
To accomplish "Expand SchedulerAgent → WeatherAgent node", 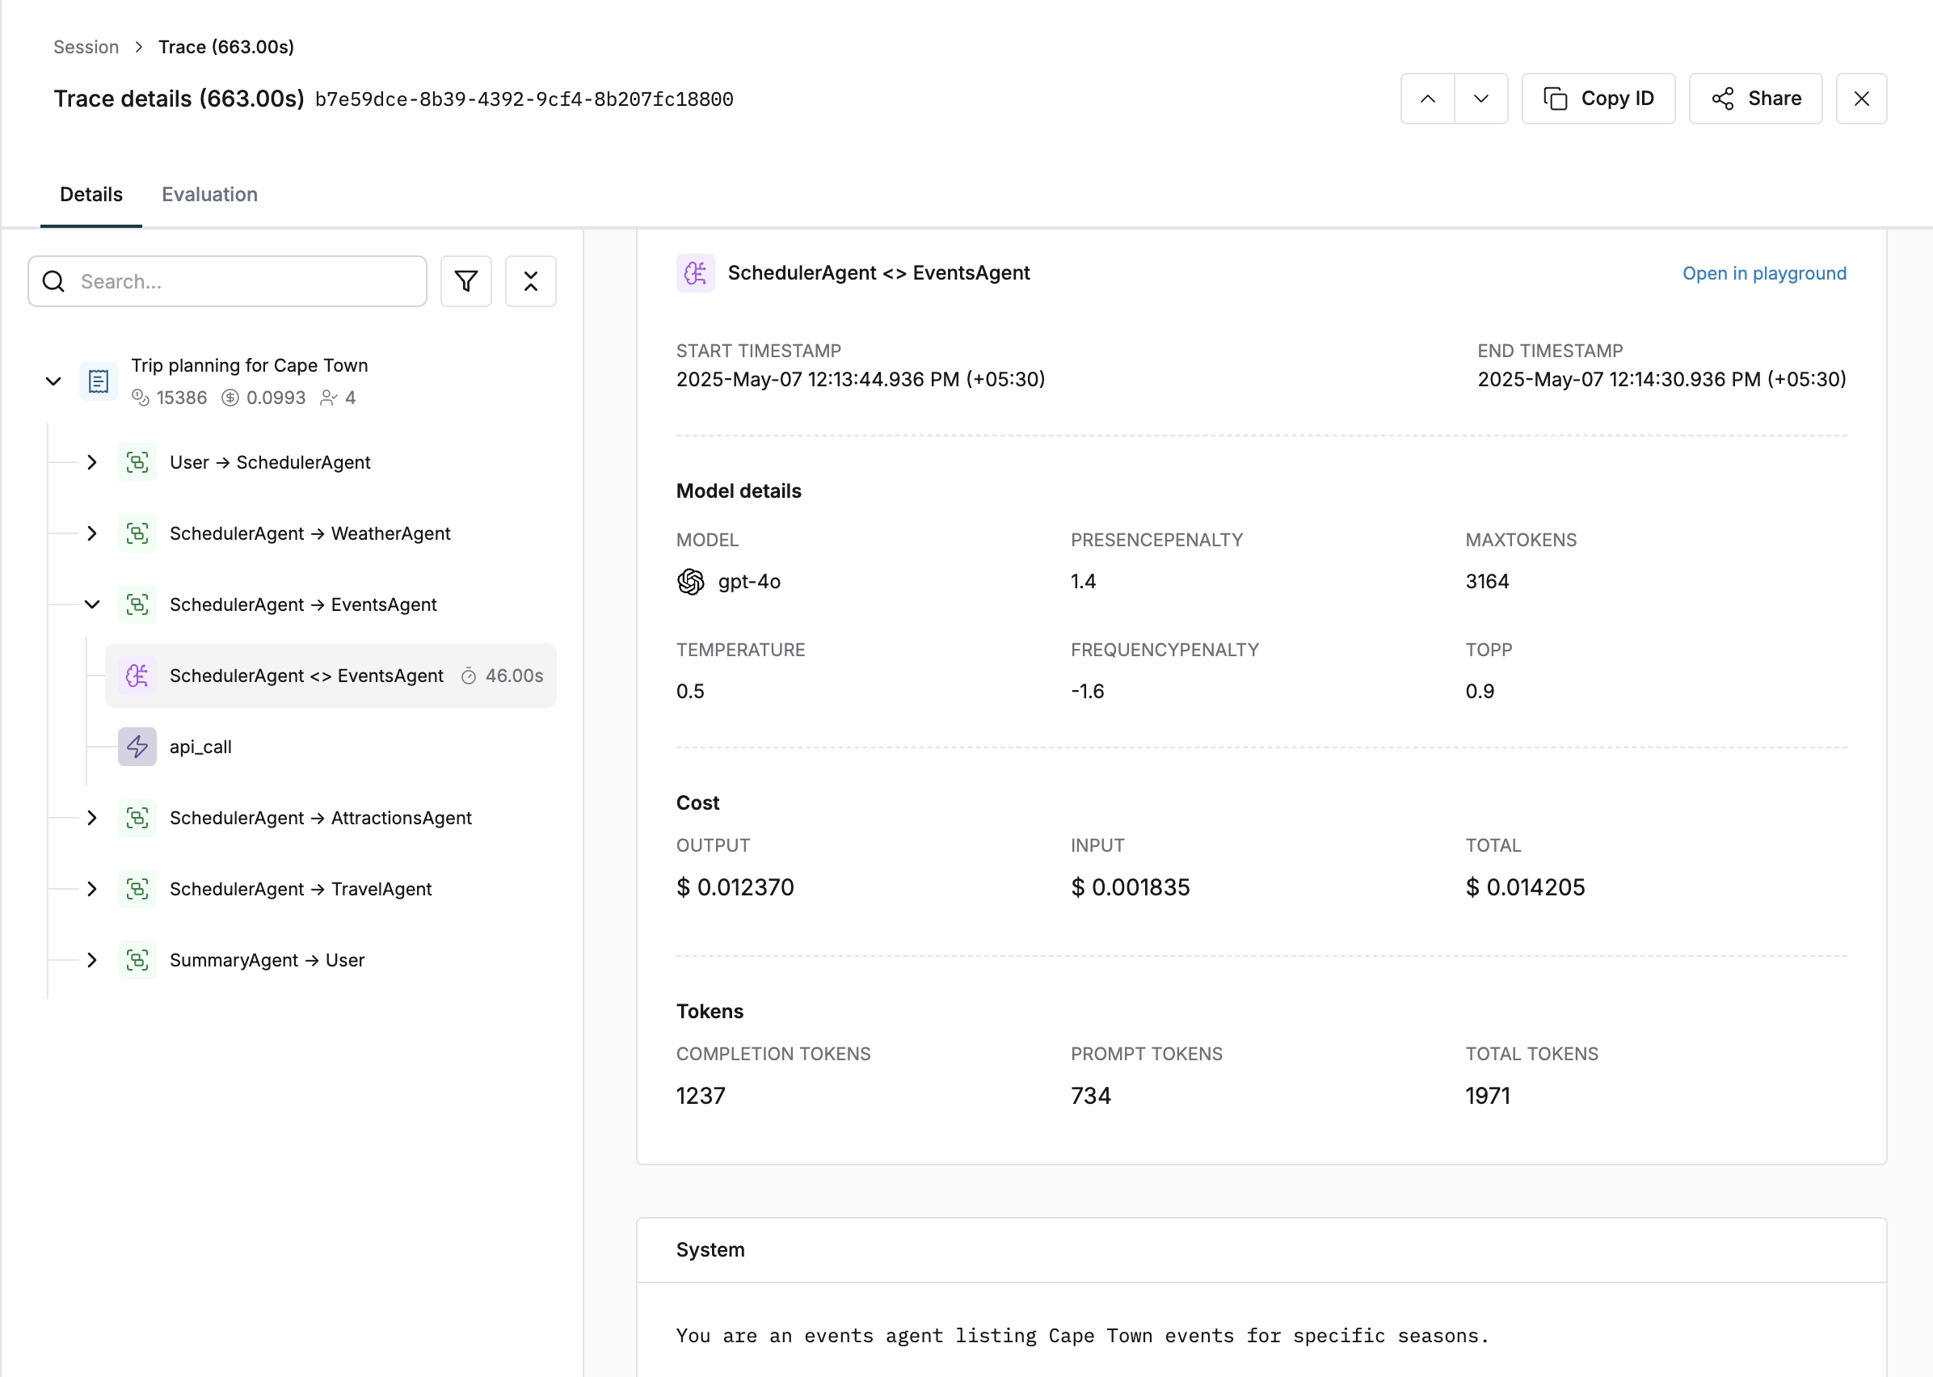I will tap(91, 533).
